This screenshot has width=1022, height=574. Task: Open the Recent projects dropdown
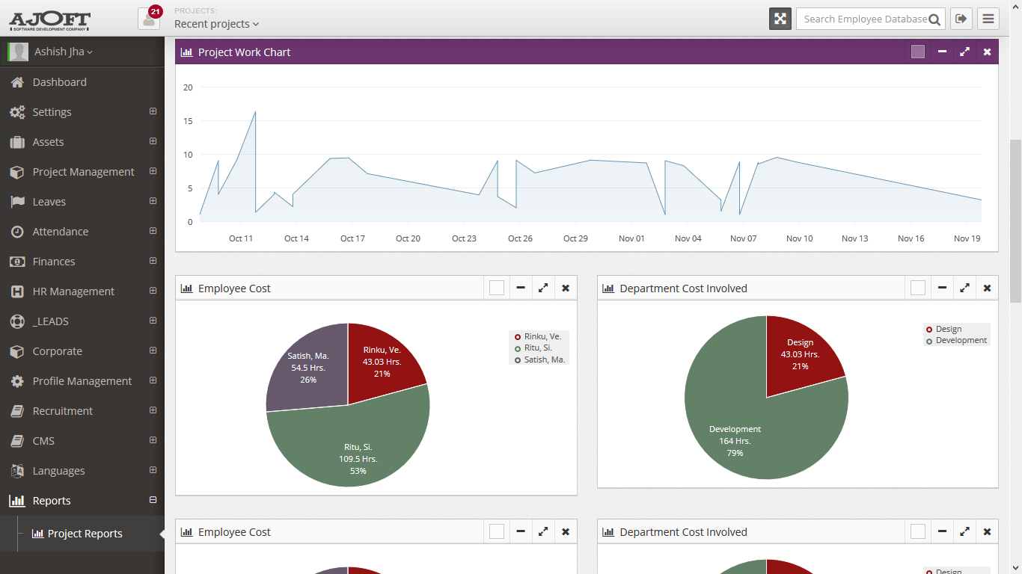coord(217,24)
